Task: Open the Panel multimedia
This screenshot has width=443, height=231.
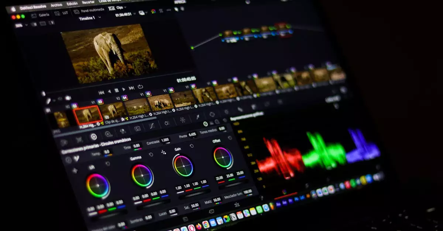Action: pyautogui.click(x=90, y=11)
